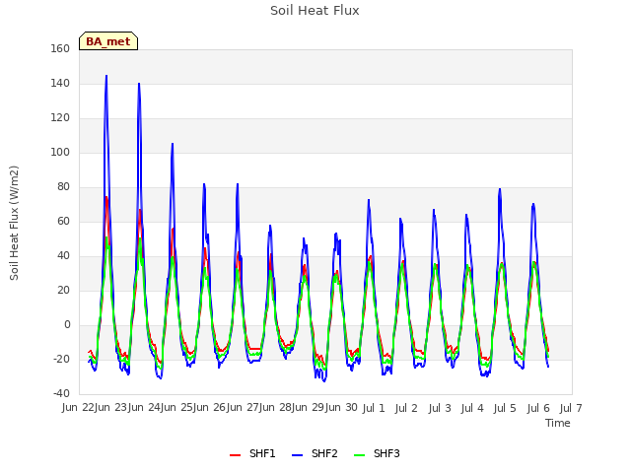
Task: Click the blue SHF2 legend swatch
Action: pyautogui.click(x=297, y=455)
